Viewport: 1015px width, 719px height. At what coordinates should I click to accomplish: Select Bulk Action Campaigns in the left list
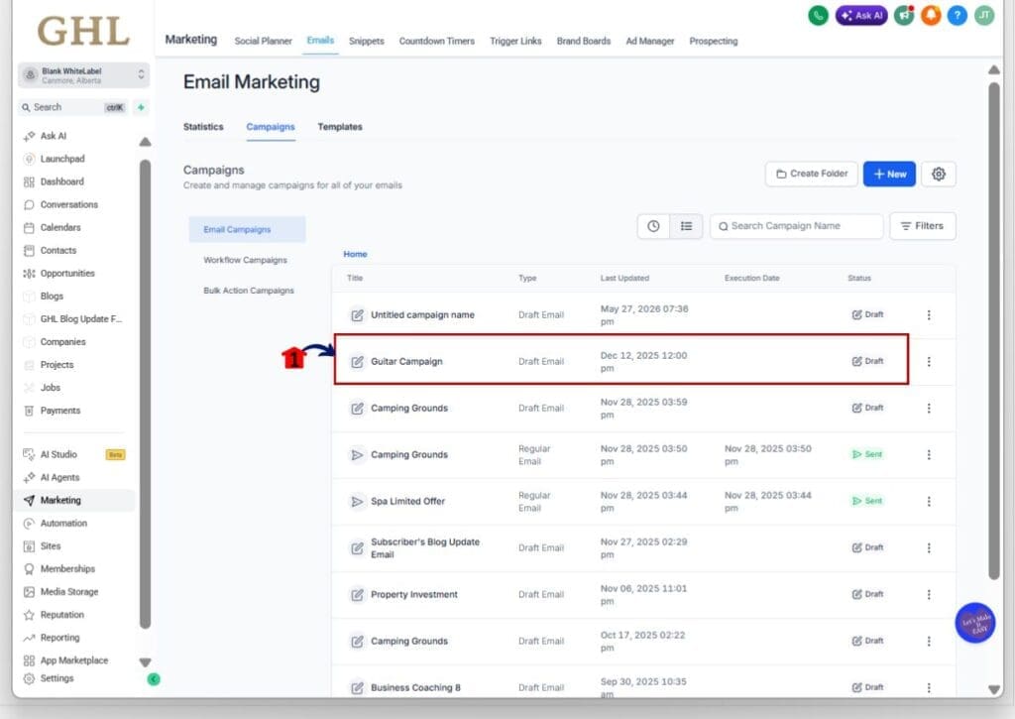(249, 291)
